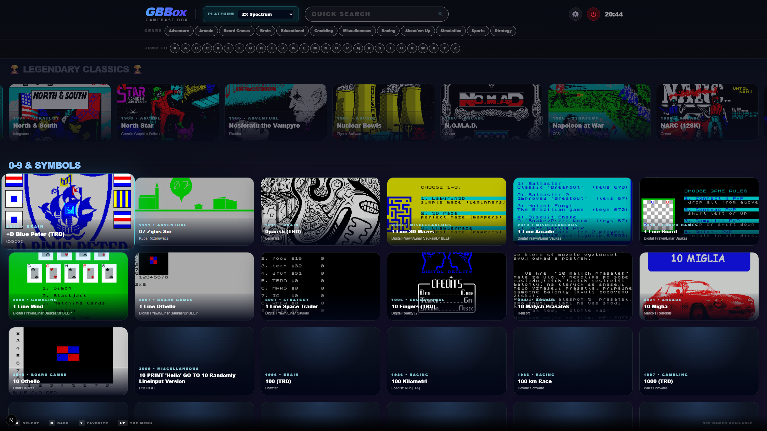Click the quick search magnifier icon
Image resolution: width=767 pixels, height=431 pixels.
440,14
